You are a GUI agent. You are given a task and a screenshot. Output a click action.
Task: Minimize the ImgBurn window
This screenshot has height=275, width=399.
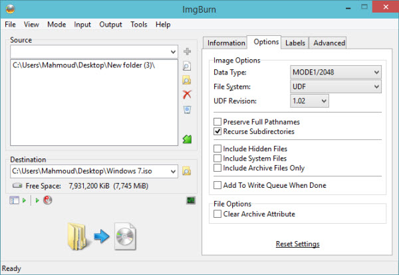(x=348, y=8)
